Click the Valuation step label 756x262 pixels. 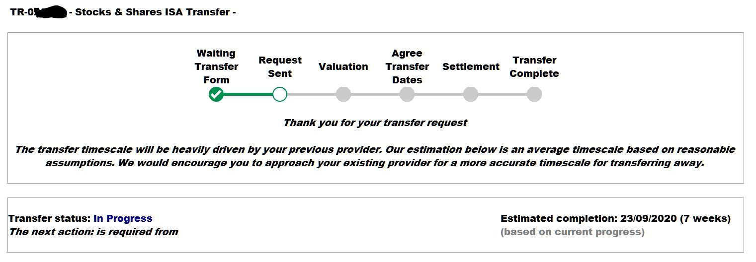click(x=343, y=66)
